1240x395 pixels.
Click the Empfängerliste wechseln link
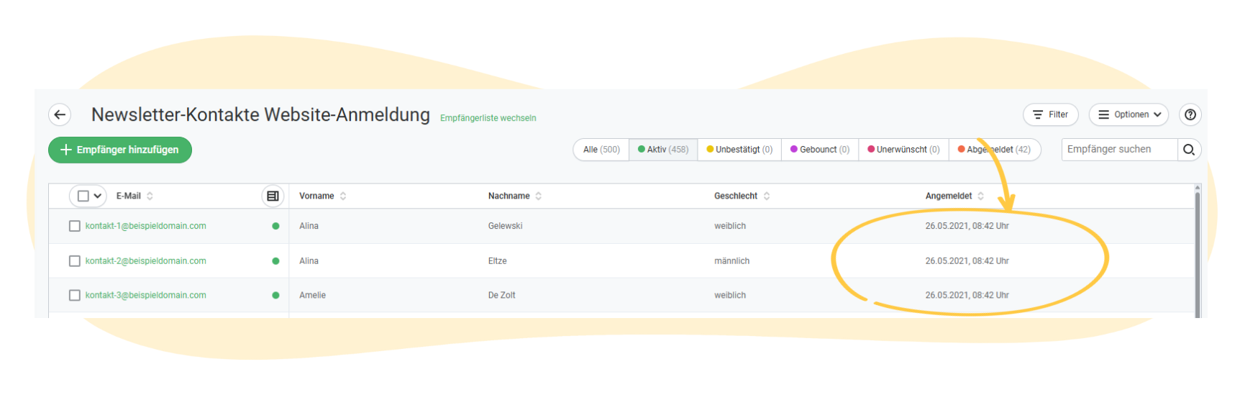coord(488,118)
